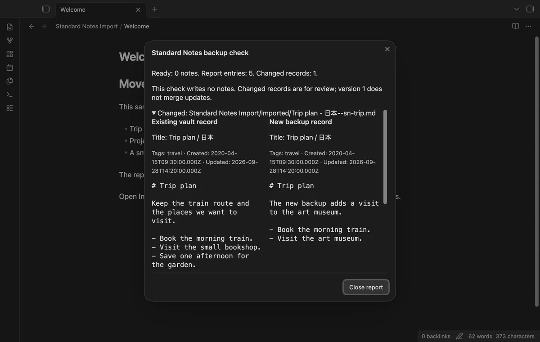Open daily note calendar icon

tap(9, 67)
